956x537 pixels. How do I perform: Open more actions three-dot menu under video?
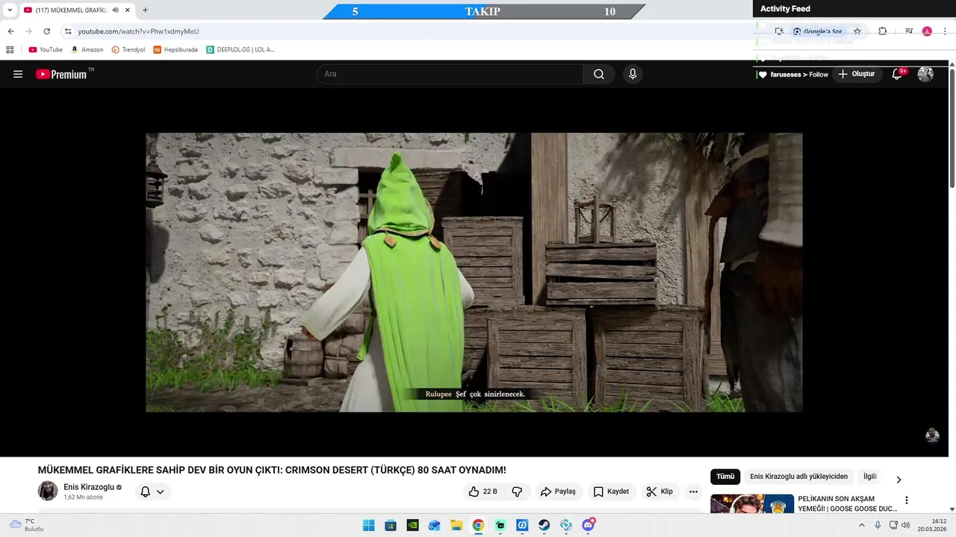694,492
